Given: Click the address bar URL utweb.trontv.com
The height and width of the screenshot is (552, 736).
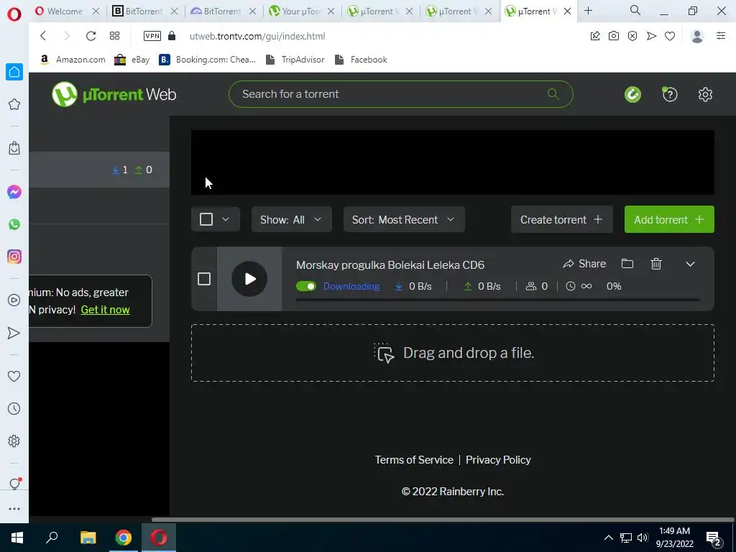Looking at the screenshot, I should pyautogui.click(x=257, y=36).
